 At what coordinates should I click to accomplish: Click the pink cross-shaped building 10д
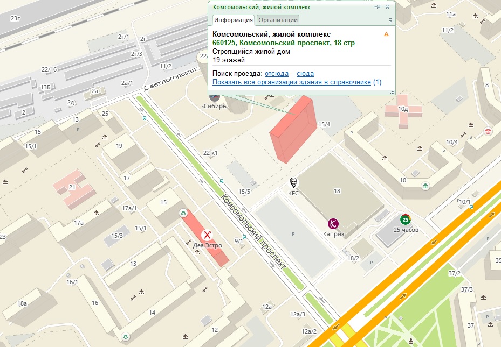pos(403,109)
